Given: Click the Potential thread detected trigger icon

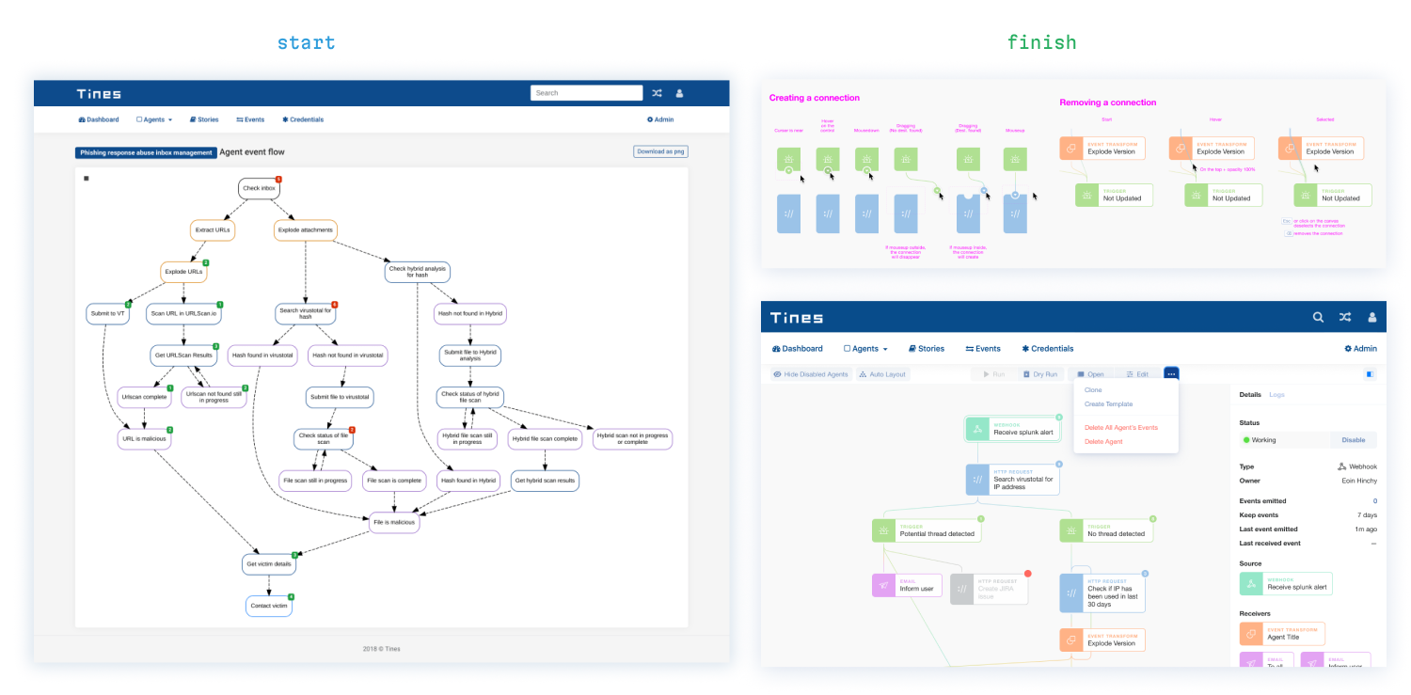Looking at the screenshot, I should pyautogui.click(x=883, y=531).
